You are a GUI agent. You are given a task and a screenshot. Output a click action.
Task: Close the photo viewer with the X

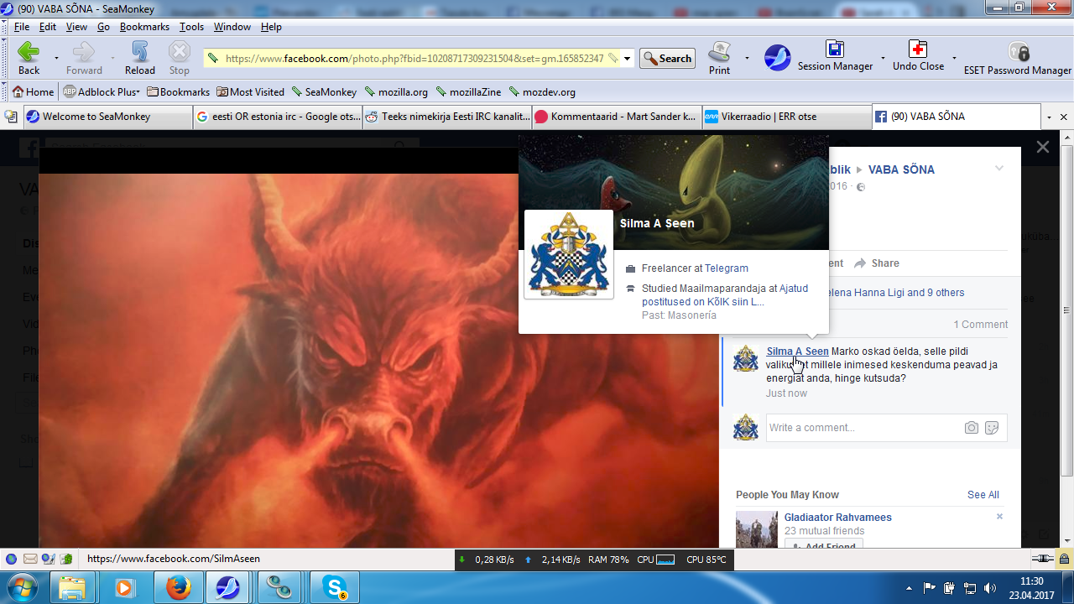tap(1043, 148)
